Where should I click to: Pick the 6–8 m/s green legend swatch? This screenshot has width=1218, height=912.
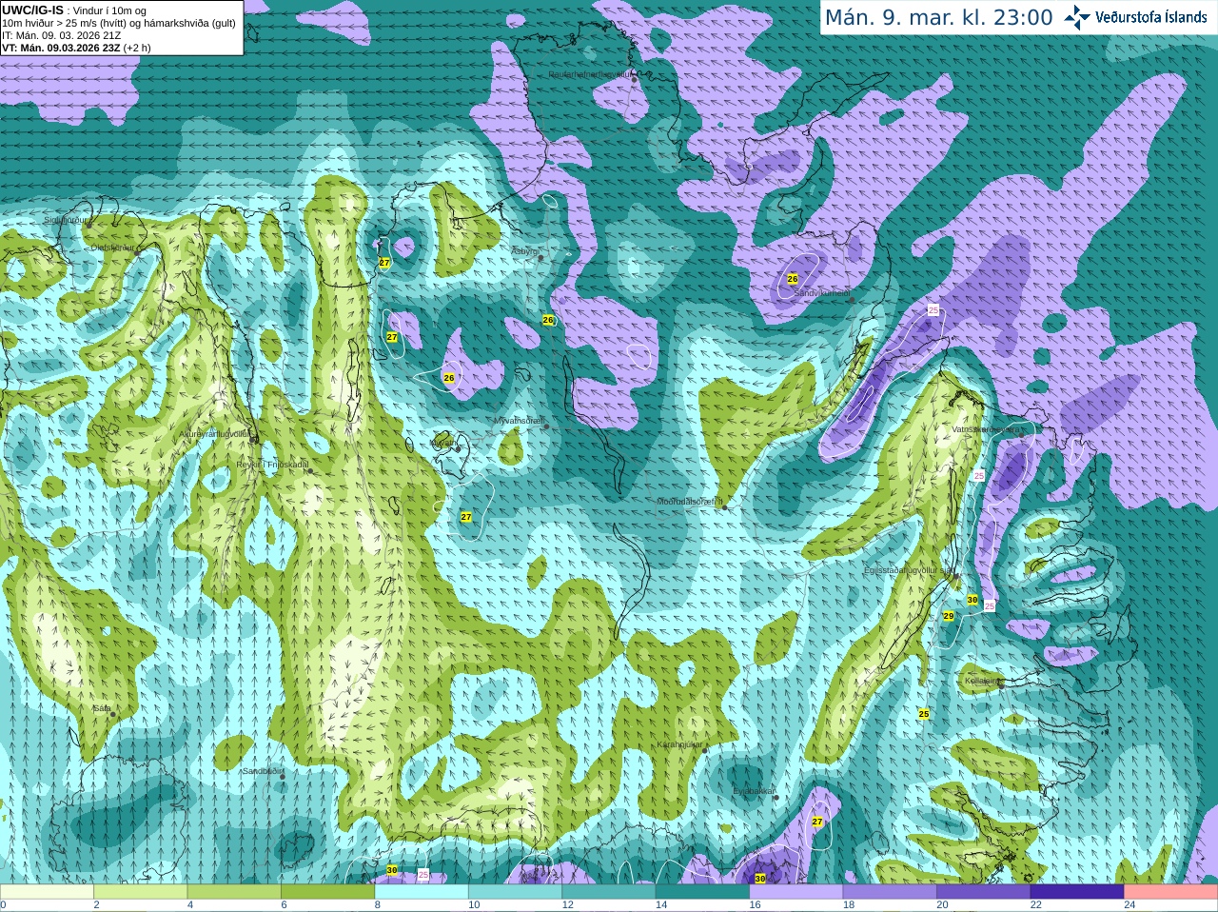tap(328, 892)
